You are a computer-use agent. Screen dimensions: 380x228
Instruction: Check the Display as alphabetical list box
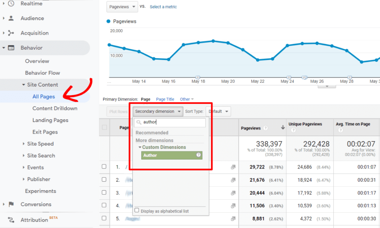click(137, 210)
